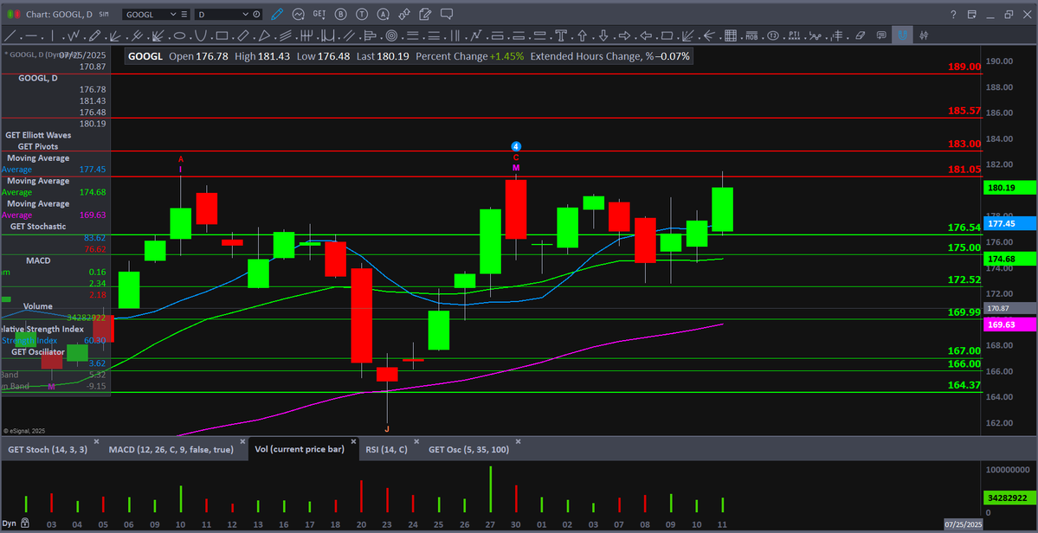Click the blue 177.45 moving average tag
1038x533 pixels.
tap(1008, 223)
